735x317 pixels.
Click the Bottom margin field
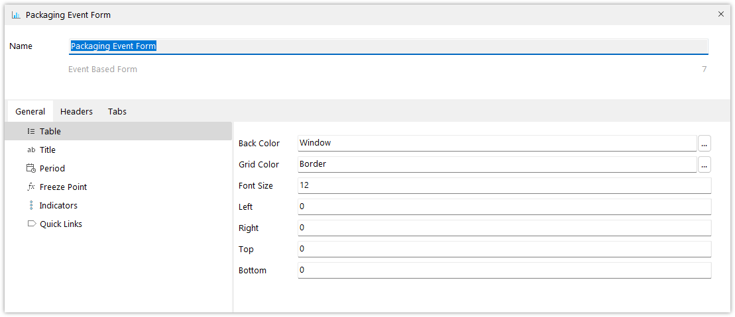pos(504,270)
